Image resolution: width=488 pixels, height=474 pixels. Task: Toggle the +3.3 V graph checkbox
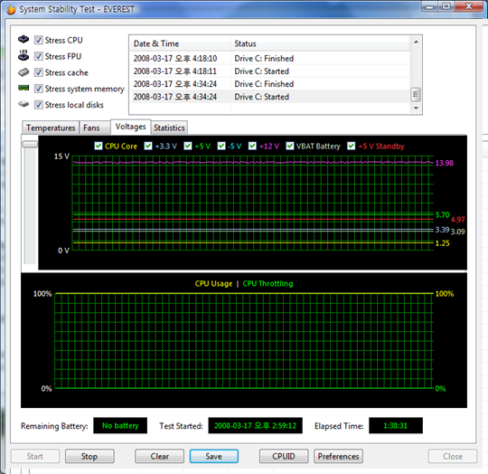tap(148, 146)
